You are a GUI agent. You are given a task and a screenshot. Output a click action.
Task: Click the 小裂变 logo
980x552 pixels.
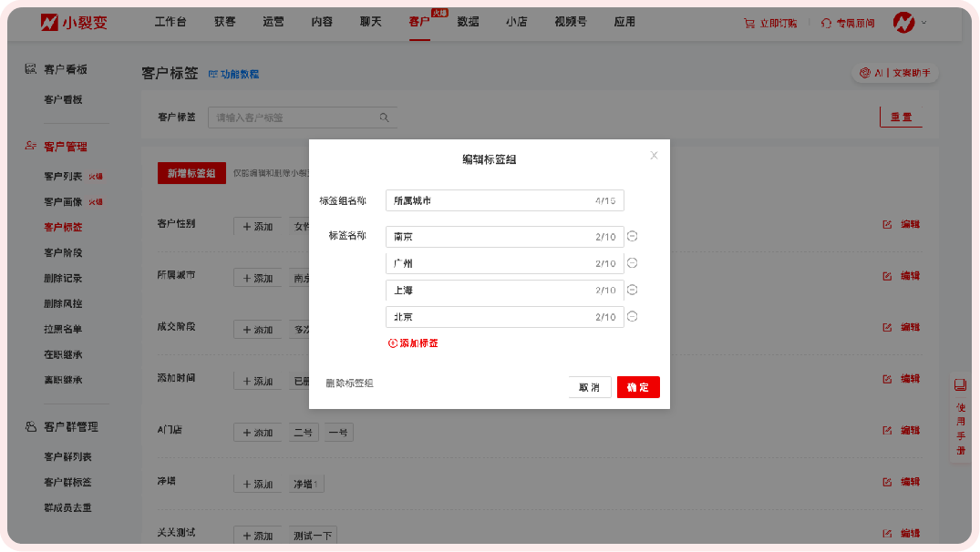pos(74,22)
